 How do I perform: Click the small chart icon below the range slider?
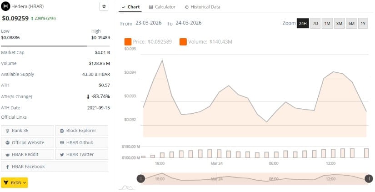[125, 187]
